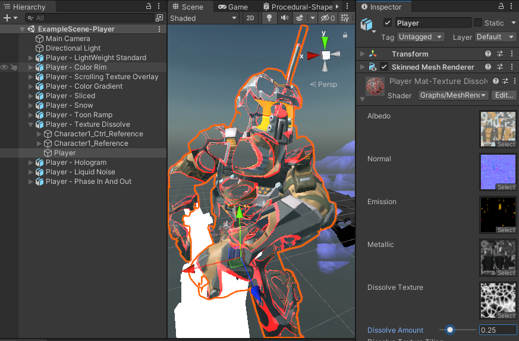Click the Hierarchy search field
The width and height of the screenshot is (519, 341).
coord(90,18)
